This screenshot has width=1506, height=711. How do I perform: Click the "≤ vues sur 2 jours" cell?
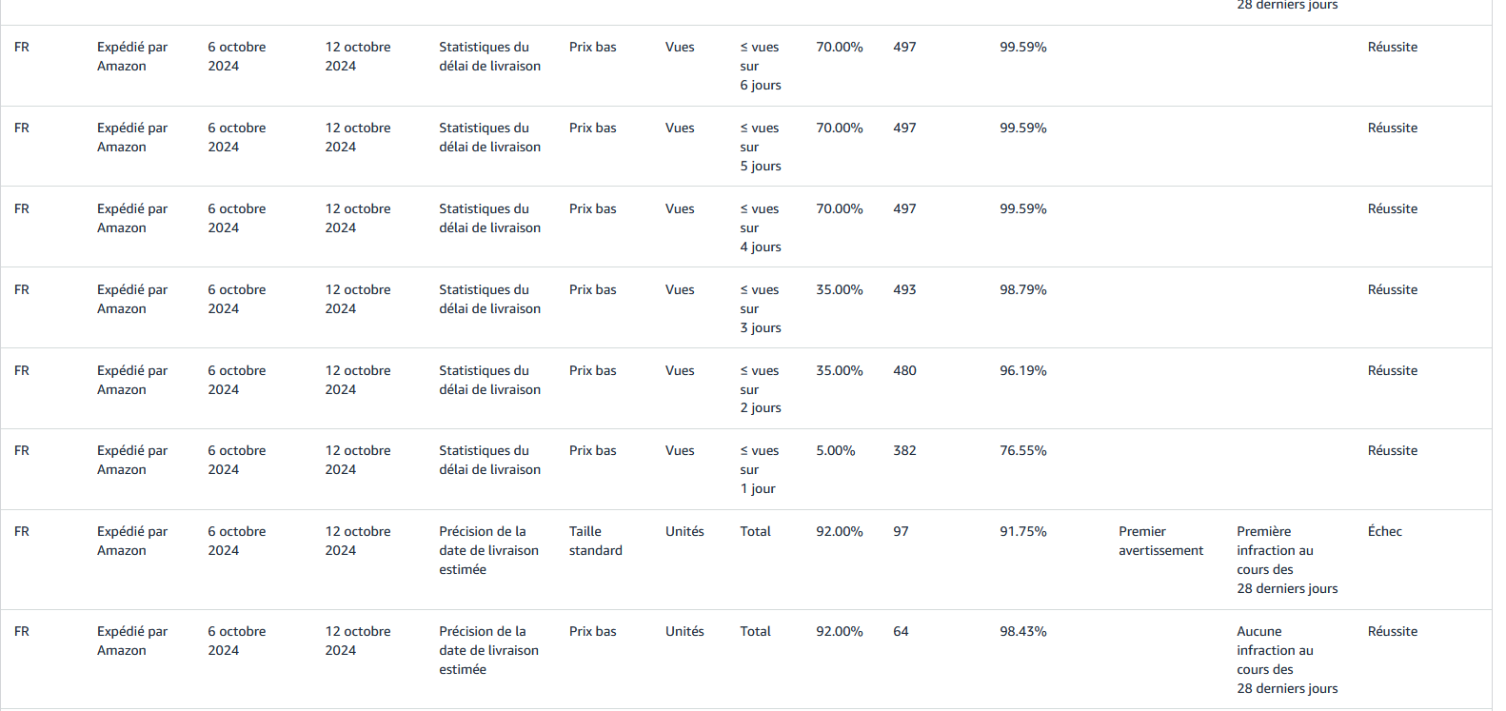[761, 388]
